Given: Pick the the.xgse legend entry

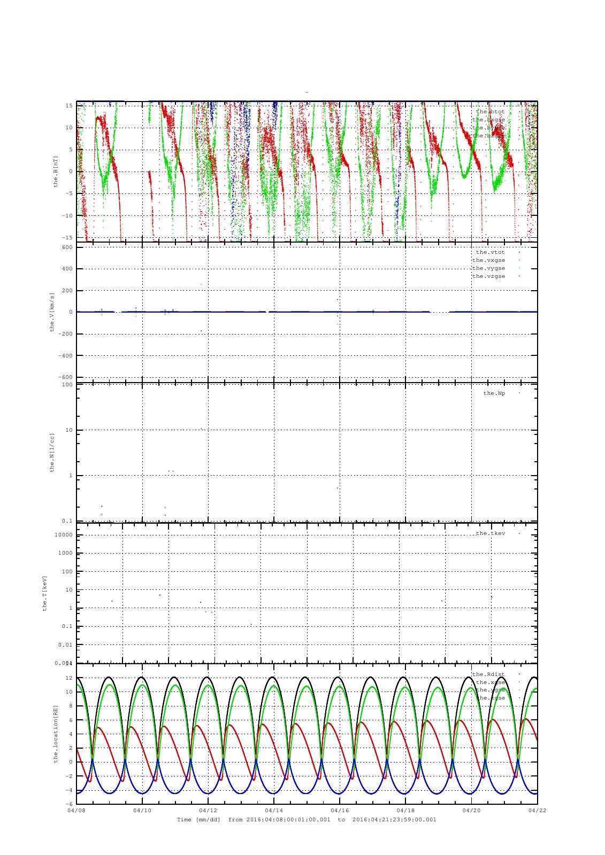Looking at the screenshot, I should click(490, 682).
